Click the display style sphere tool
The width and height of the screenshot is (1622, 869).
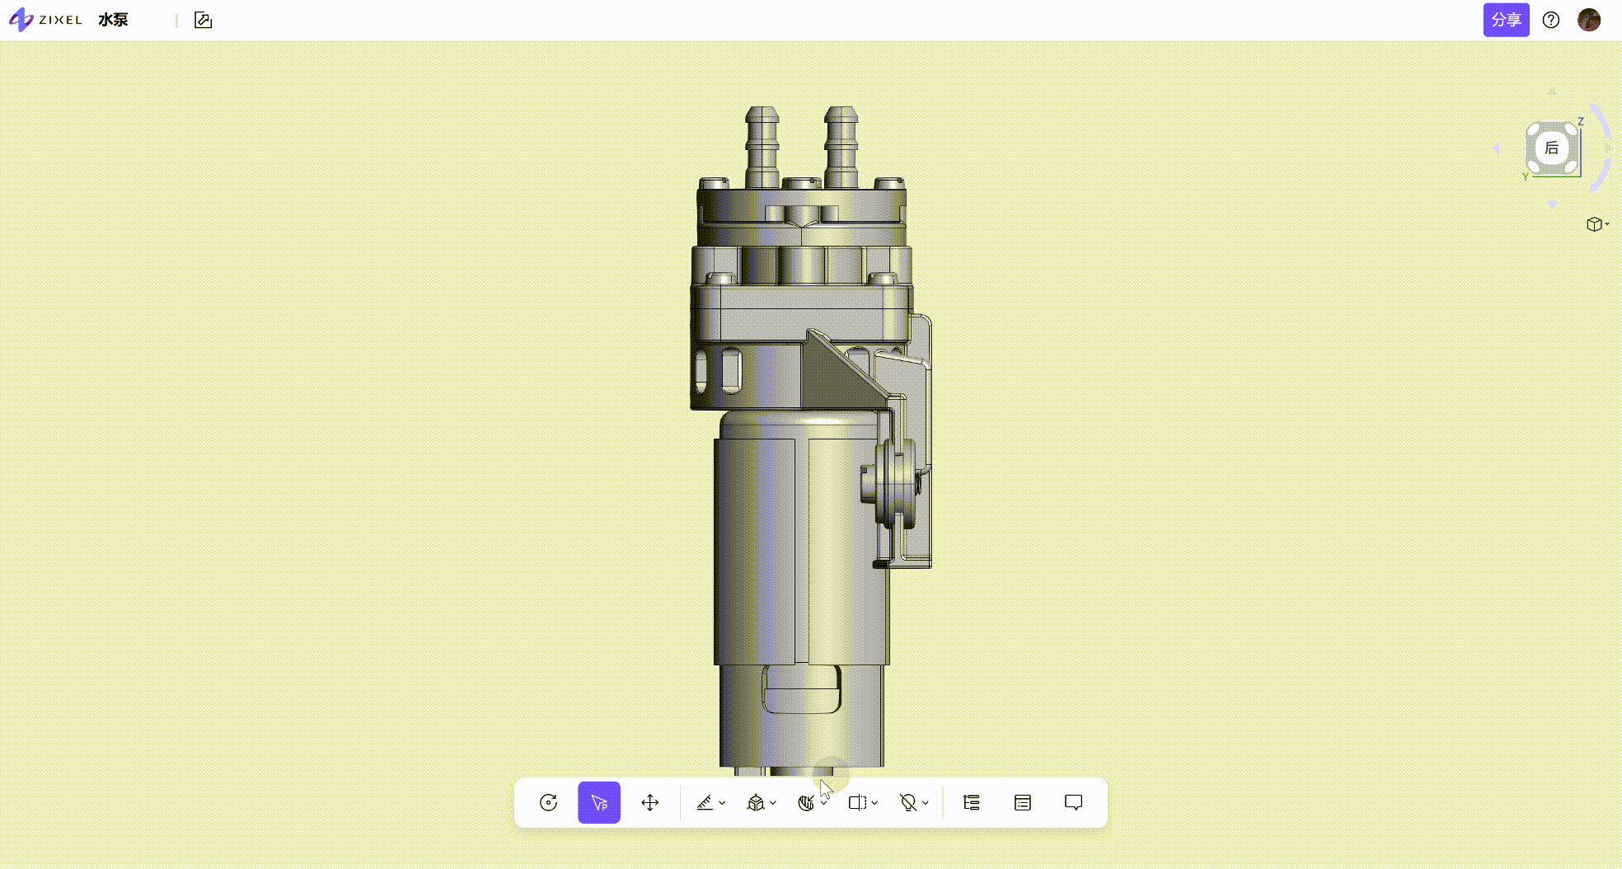click(807, 802)
